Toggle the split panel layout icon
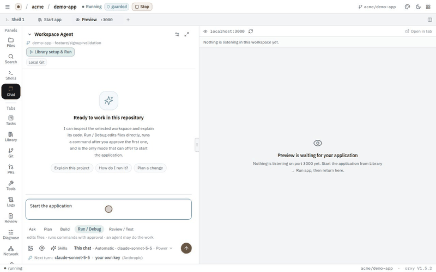The height and width of the screenshot is (272, 436). tap(429, 20)
